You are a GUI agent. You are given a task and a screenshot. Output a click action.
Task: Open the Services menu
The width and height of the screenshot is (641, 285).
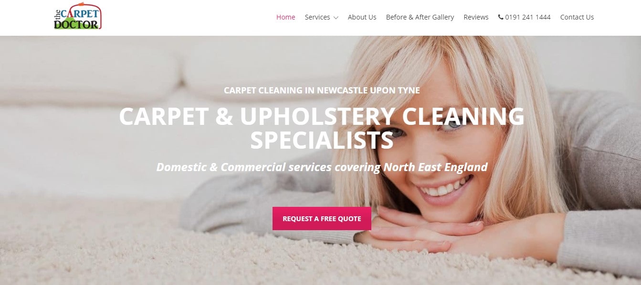pyautogui.click(x=317, y=17)
